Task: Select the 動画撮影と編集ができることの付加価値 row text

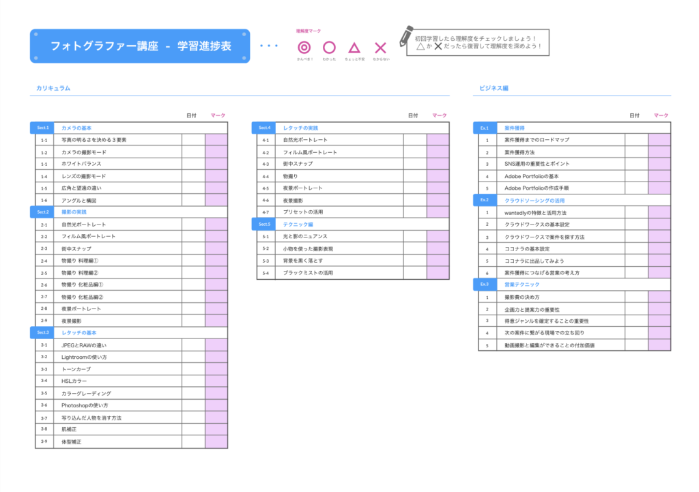Action: tap(550, 345)
